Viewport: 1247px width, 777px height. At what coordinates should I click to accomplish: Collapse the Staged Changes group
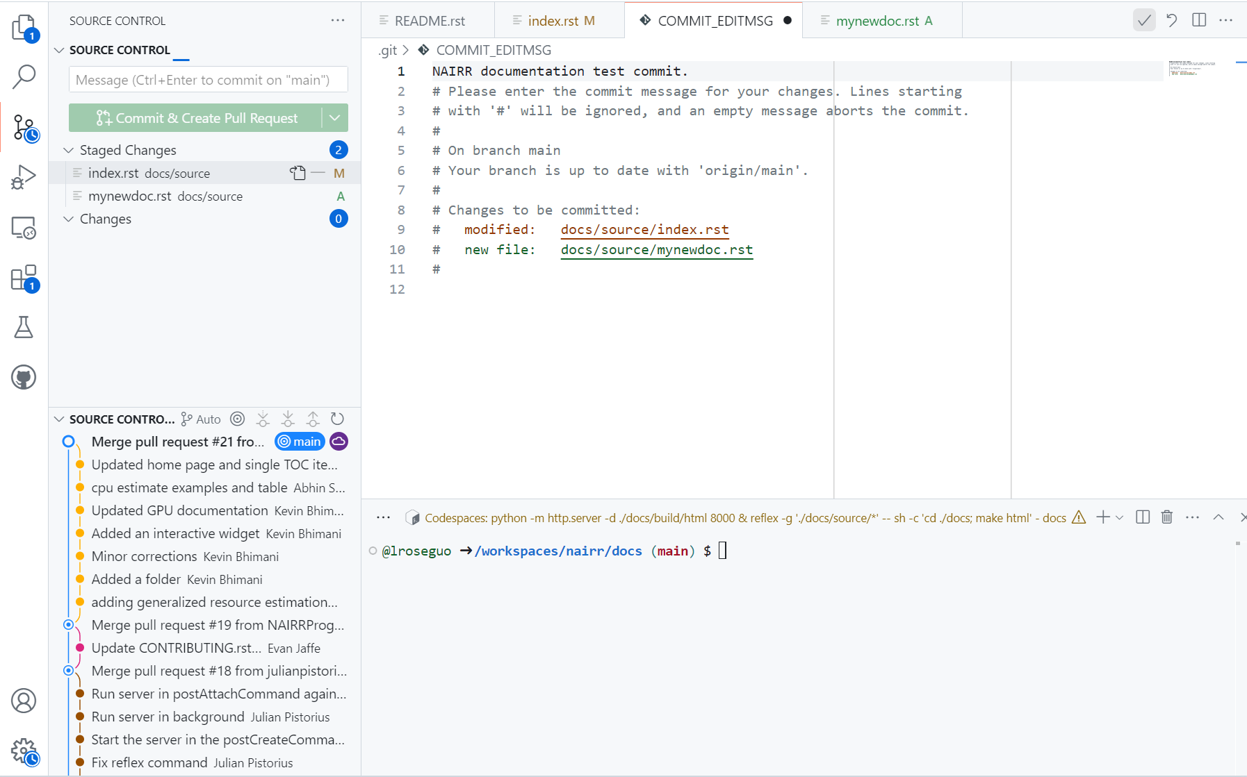tap(68, 150)
